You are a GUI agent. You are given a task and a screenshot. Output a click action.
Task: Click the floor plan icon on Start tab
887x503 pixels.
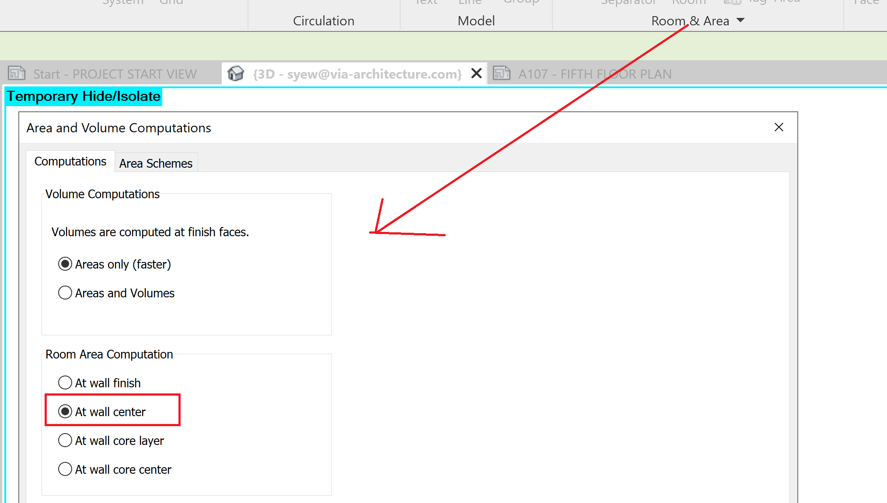coord(17,73)
